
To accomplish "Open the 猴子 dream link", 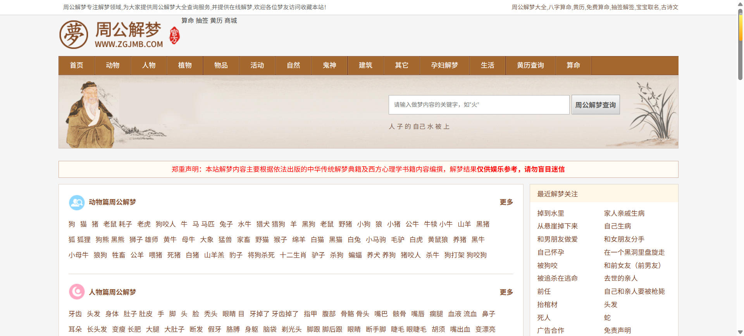I will tap(280, 240).
